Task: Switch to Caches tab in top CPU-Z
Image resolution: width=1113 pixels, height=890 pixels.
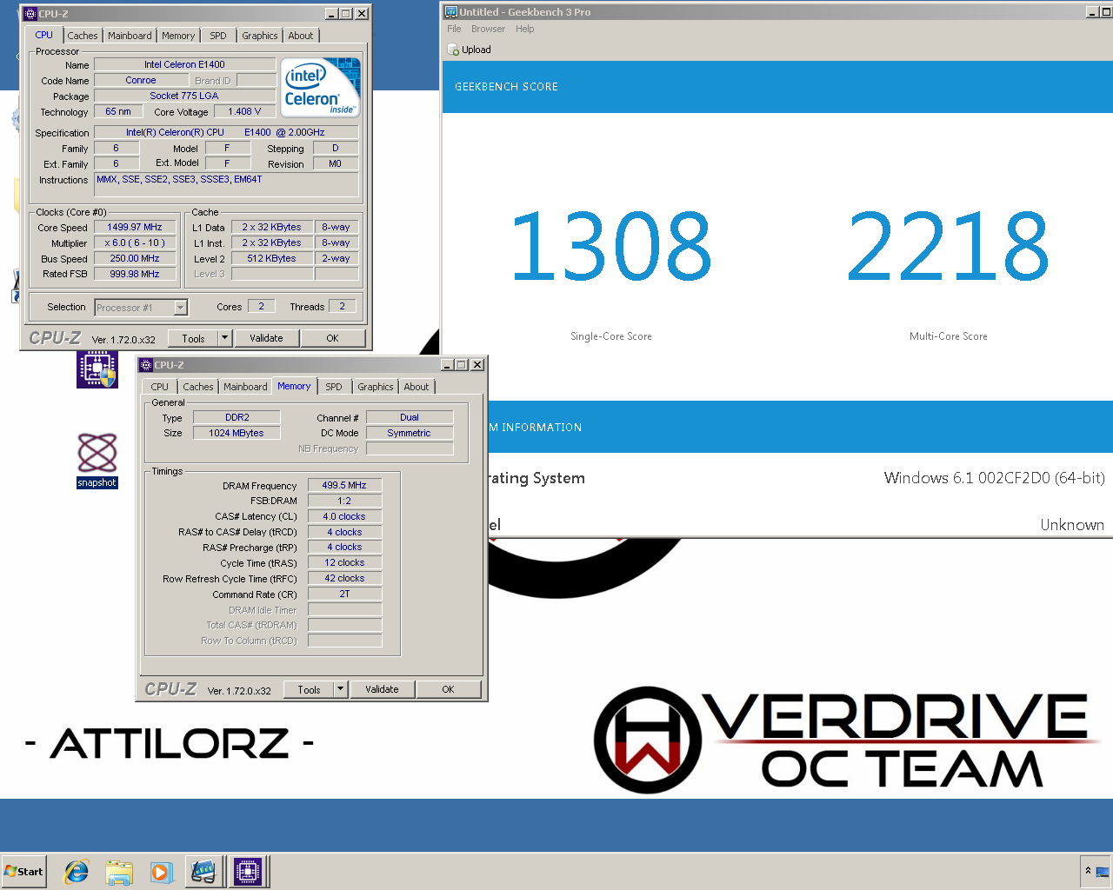Action: point(83,36)
